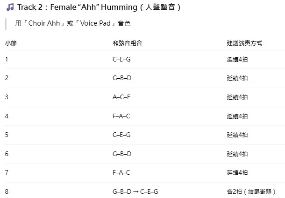This screenshot has width=285, height=198.
Task: Click the 建議演奏方式 column header
Action: [244, 43]
